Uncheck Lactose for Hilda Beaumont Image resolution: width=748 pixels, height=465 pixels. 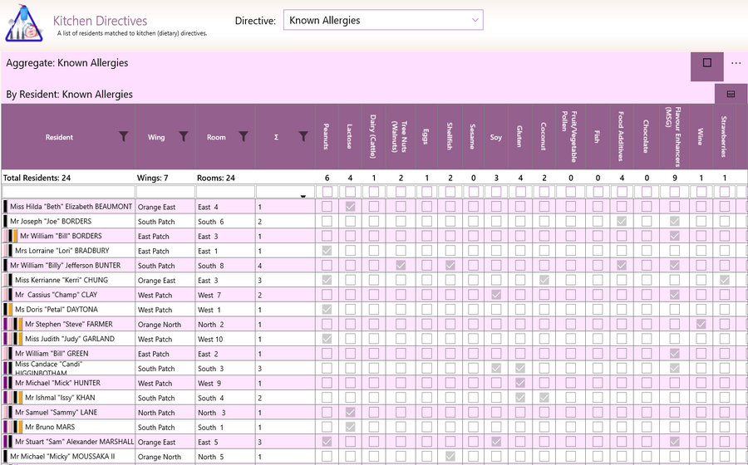(350, 207)
